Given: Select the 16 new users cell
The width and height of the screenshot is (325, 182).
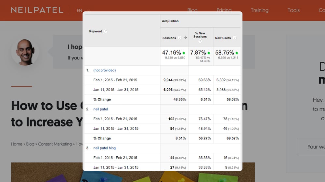Looking at the screenshot, I should (227, 158).
